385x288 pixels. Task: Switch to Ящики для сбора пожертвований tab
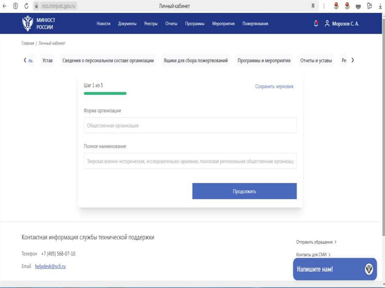(196, 60)
